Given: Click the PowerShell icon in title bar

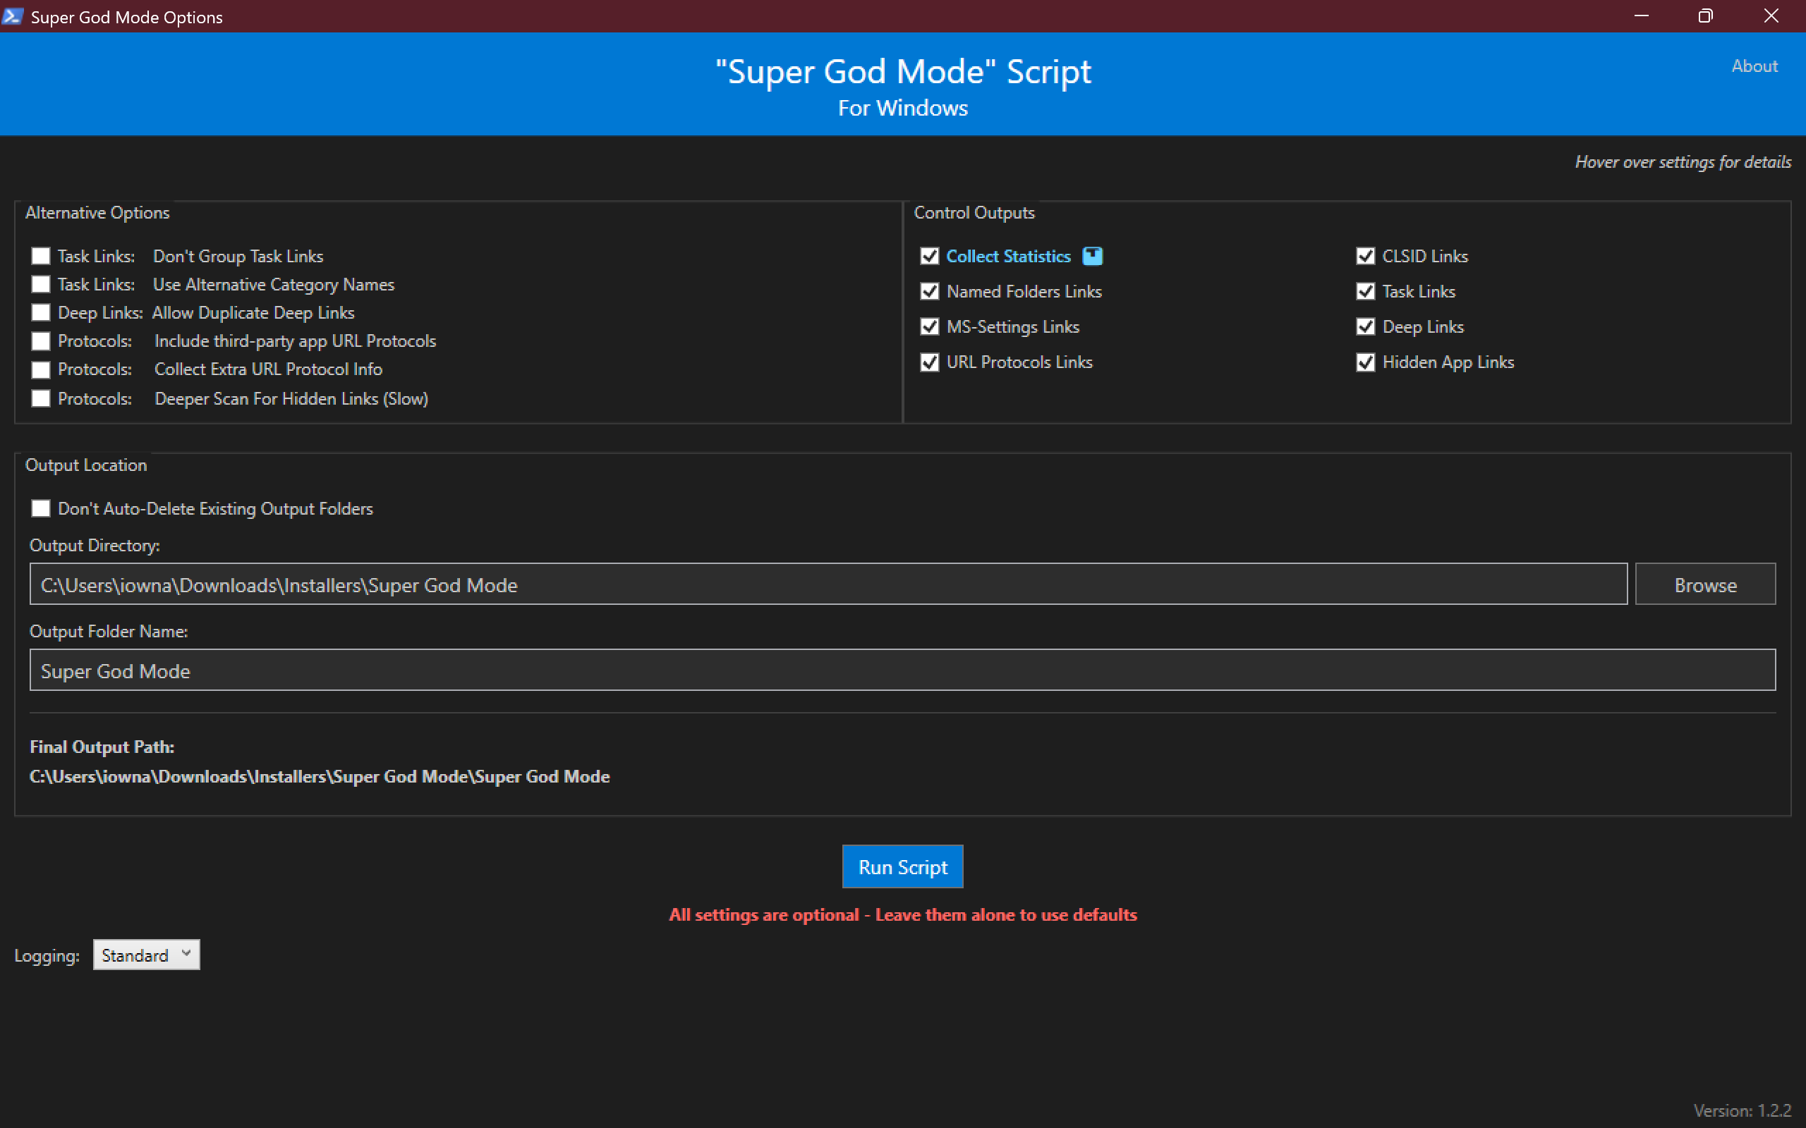Looking at the screenshot, I should pyautogui.click(x=13, y=16).
